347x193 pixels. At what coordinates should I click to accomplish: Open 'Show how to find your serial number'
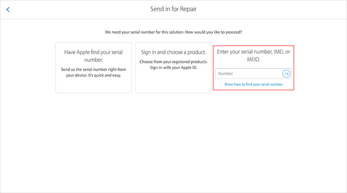253,84
